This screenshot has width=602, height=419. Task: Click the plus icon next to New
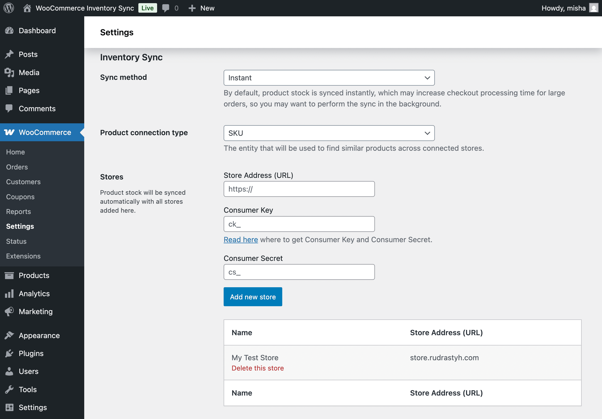coord(192,8)
